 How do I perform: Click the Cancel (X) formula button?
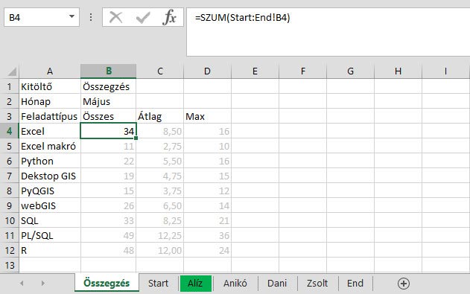tap(115, 17)
